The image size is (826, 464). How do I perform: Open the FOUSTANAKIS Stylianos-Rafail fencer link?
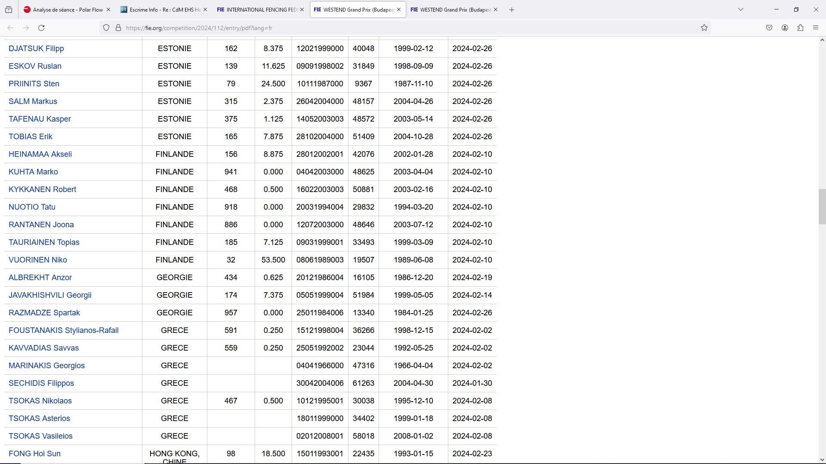pyautogui.click(x=64, y=330)
